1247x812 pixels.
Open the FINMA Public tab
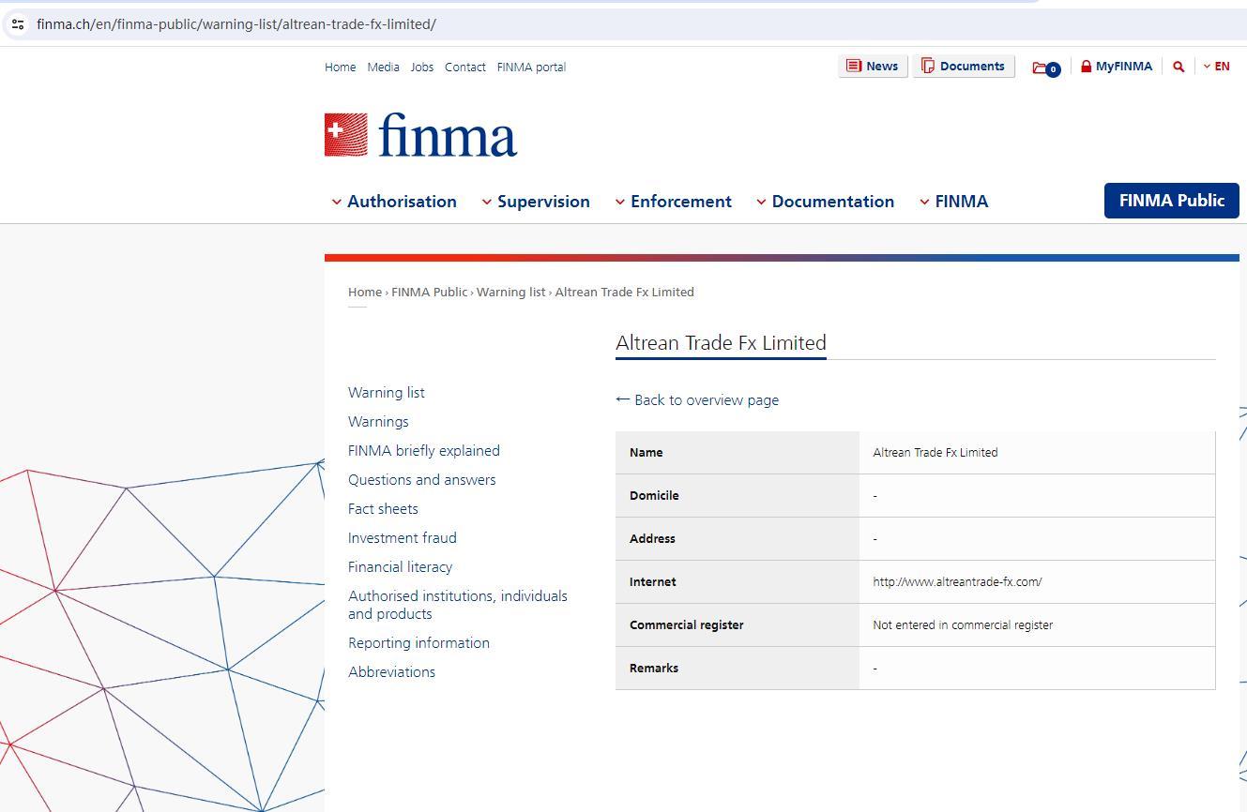[x=1171, y=201]
